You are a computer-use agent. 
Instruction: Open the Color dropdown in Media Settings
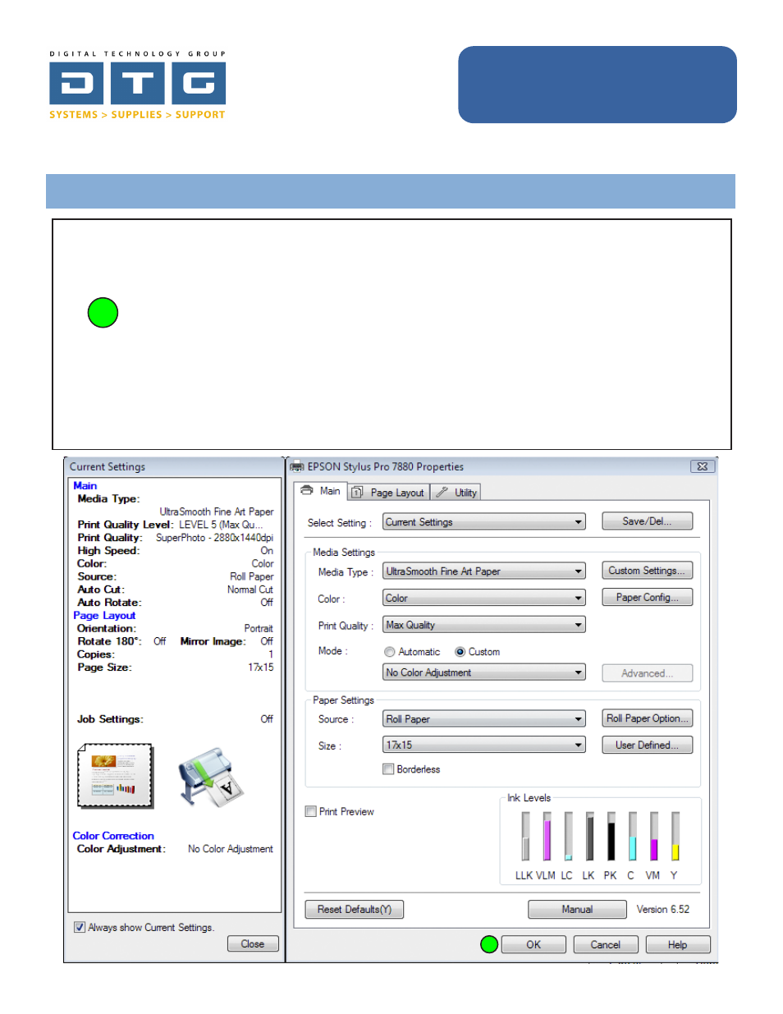484,599
